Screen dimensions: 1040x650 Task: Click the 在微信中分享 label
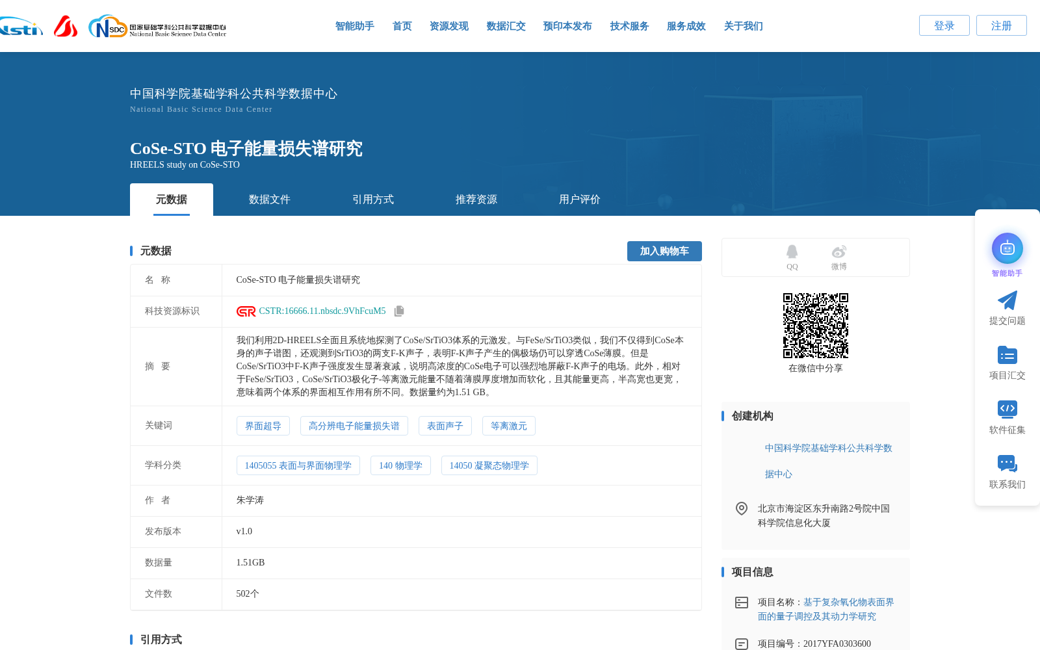click(816, 369)
